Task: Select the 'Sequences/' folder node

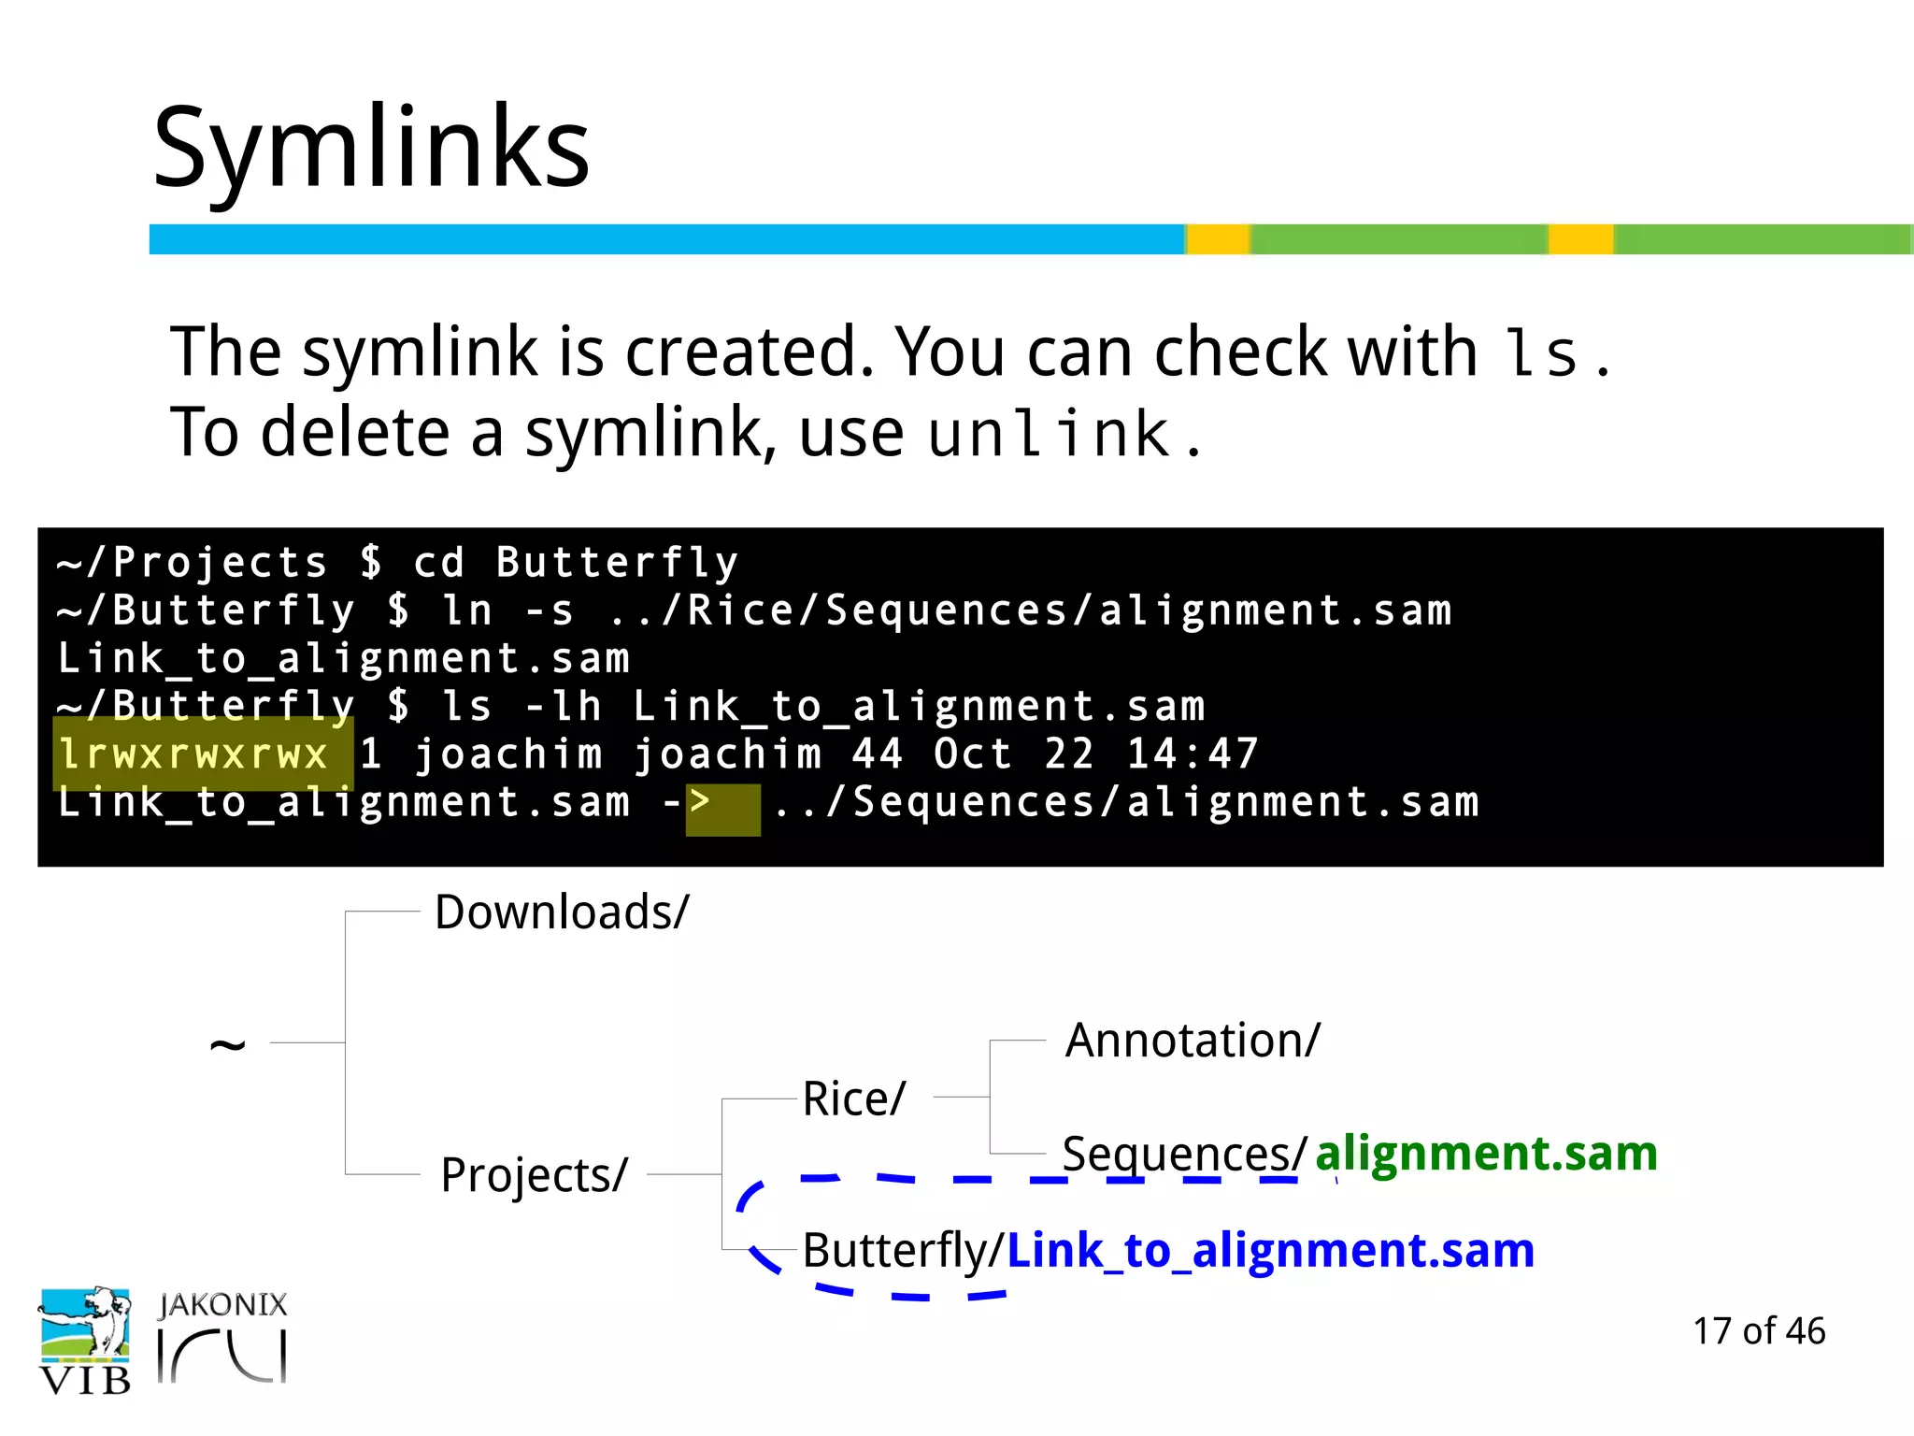Action: [1184, 1154]
